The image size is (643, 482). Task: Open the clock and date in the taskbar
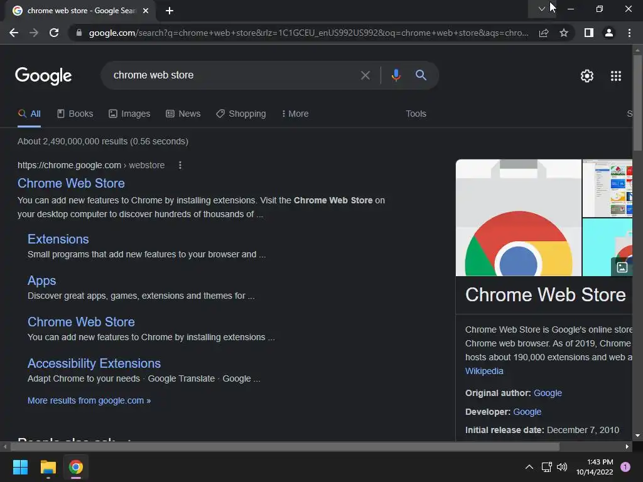(595, 467)
